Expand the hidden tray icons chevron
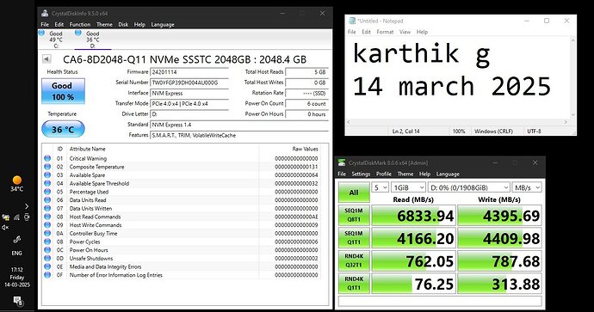Viewport: 594px width, 312px height. click(x=27, y=206)
